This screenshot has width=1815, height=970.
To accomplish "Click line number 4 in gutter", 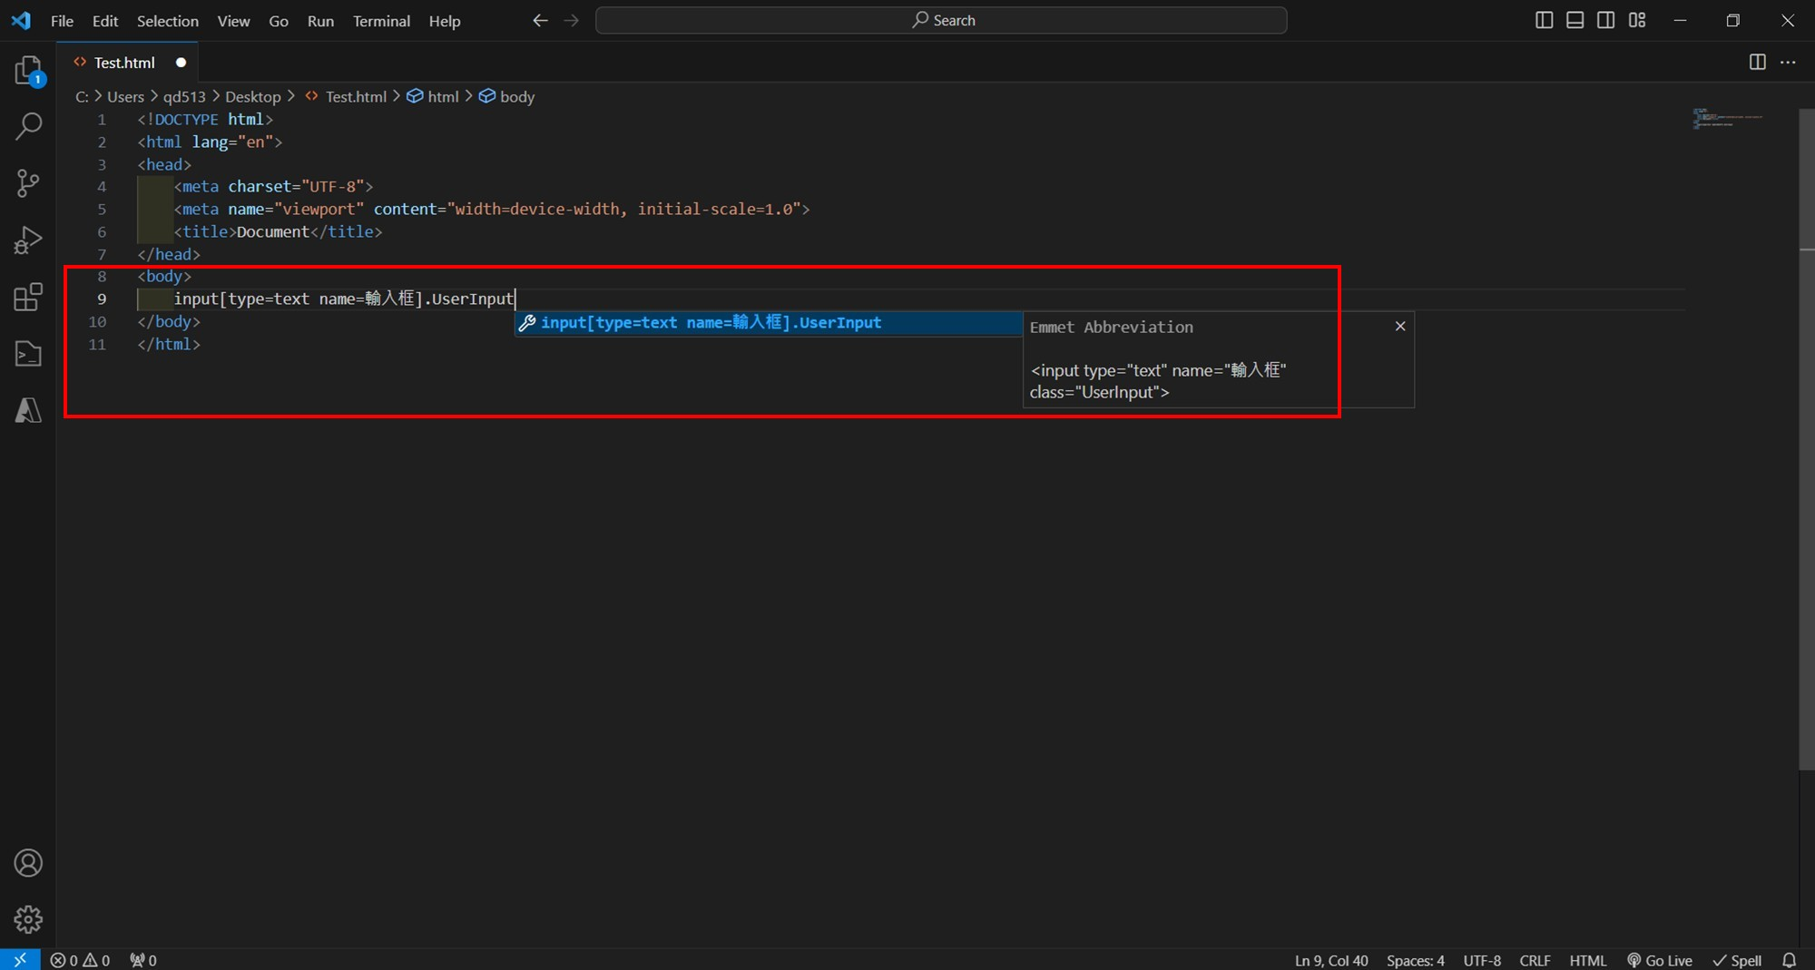I will [x=102, y=187].
